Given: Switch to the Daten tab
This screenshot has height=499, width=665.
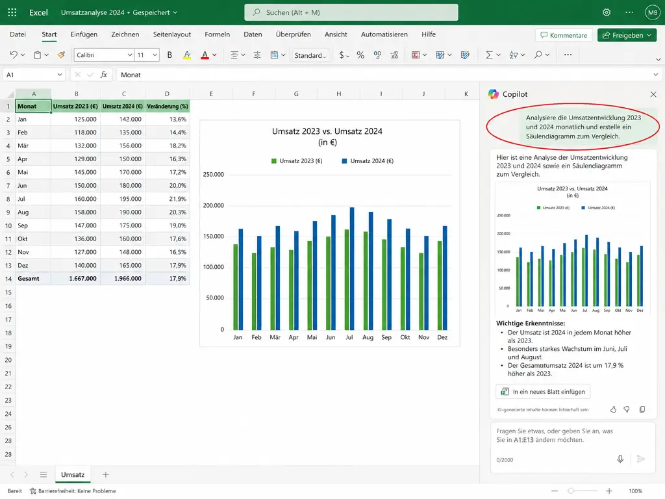Looking at the screenshot, I should [x=253, y=34].
